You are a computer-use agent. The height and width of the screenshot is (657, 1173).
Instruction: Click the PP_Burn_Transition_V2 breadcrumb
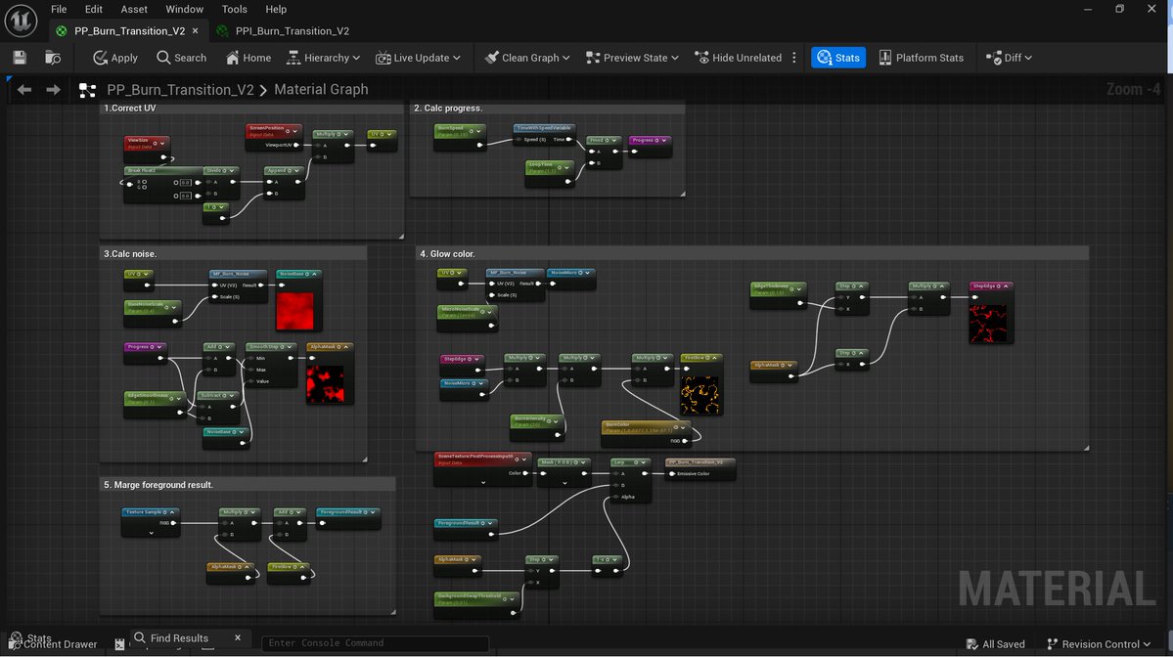pyautogui.click(x=180, y=90)
